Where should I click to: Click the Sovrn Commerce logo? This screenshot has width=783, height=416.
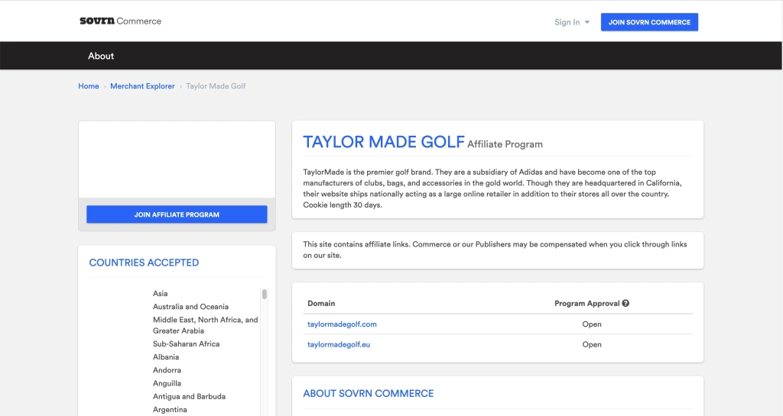tap(120, 21)
